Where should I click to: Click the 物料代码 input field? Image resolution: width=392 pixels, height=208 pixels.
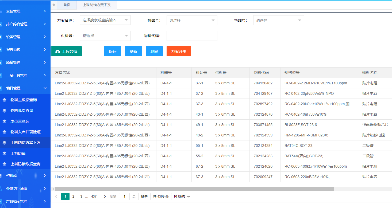[x=192, y=36]
